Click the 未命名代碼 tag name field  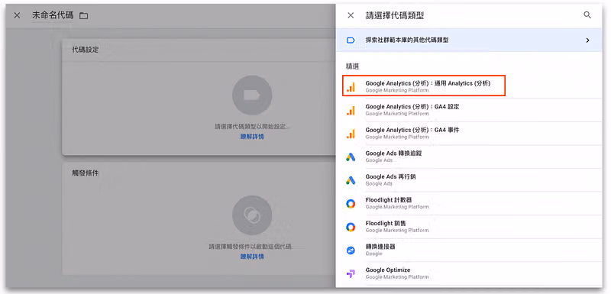click(x=53, y=15)
